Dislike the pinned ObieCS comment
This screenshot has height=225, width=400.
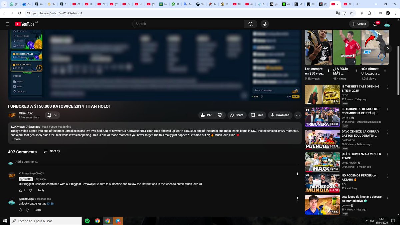[30, 190]
